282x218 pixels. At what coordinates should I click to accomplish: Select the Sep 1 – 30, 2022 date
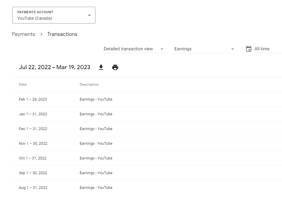click(x=33, y=173)
